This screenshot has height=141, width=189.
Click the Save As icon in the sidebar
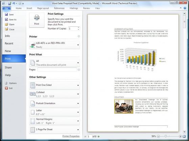6,19
